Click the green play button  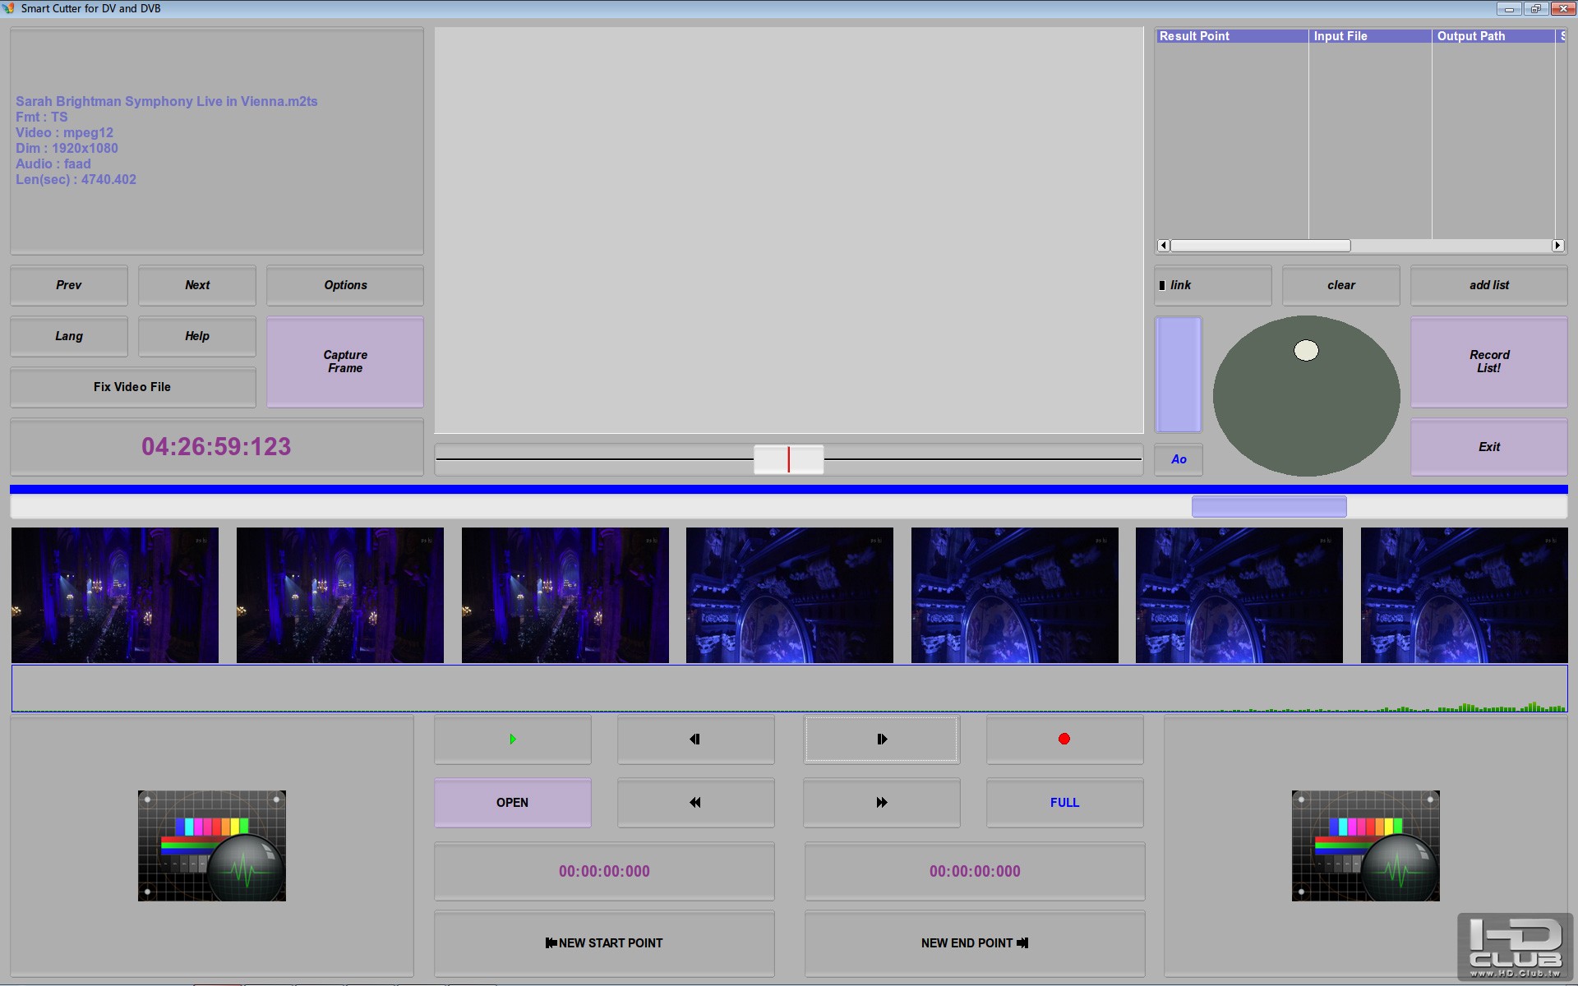pos(512,739)
